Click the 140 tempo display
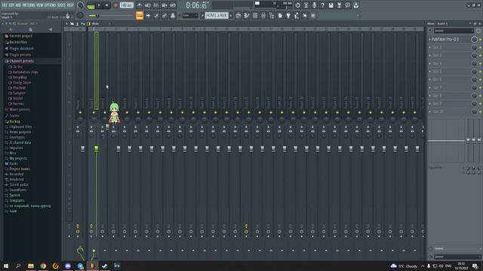 (x=126, y=5)
